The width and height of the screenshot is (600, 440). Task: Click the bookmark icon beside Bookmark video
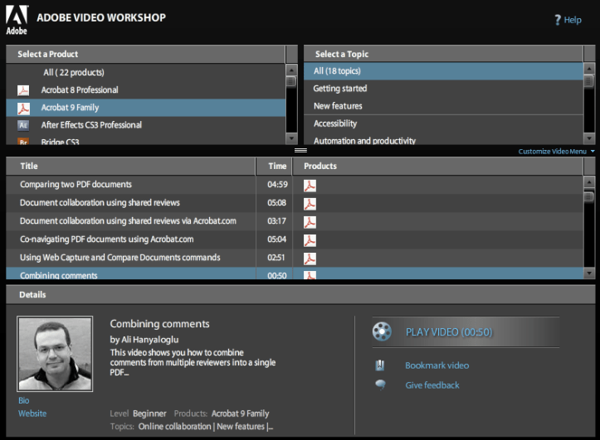pos(379,365)
